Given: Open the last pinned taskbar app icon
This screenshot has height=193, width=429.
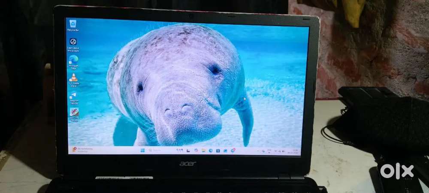Looking at the screenshot, I should pos(233,151).
